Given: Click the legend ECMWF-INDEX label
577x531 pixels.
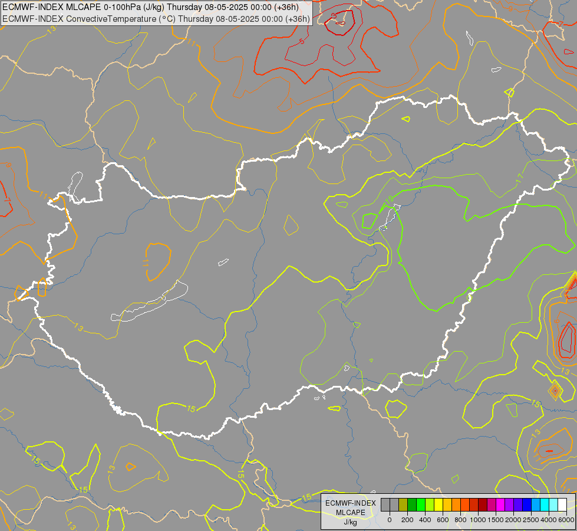Looking at the screenshot, I should click(351, 503).
